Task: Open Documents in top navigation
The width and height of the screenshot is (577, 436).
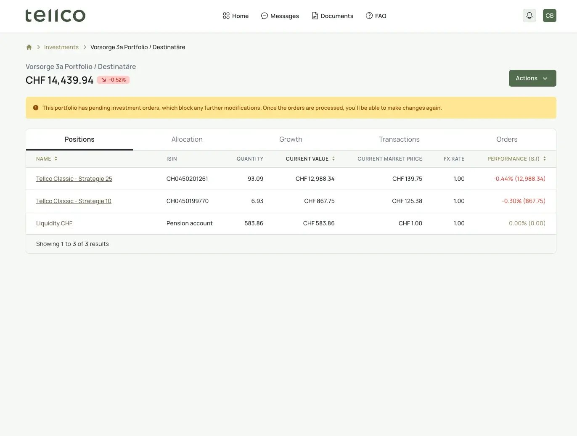Action: coord(332,16)
